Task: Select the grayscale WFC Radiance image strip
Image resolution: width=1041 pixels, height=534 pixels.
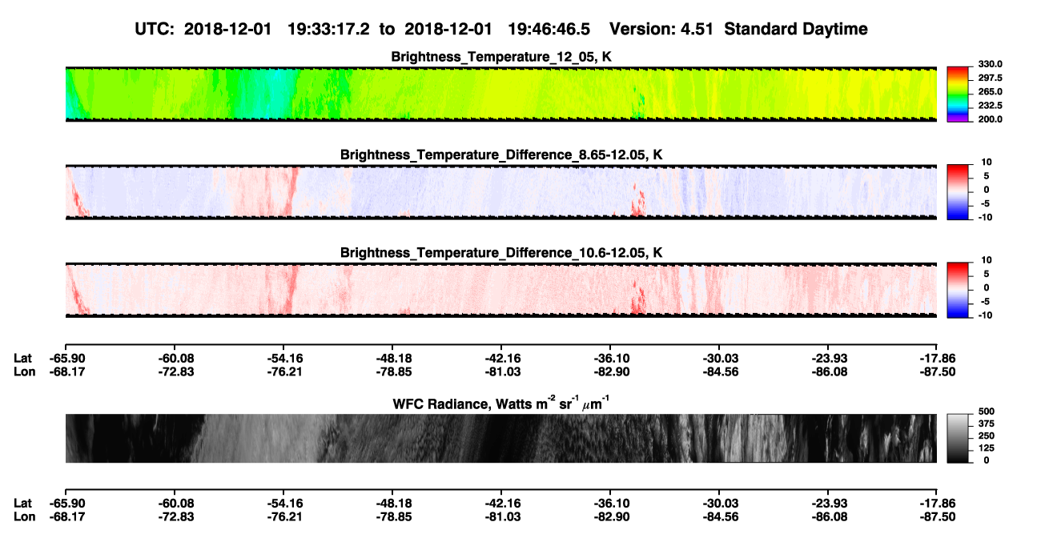Action: click(x=500, y=438)
